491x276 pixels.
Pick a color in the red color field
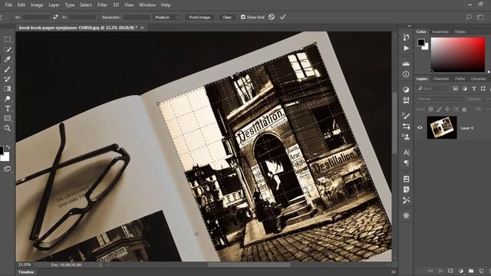458,54
